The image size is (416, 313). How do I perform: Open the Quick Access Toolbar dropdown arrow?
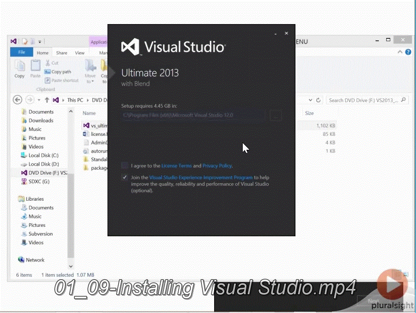pyautogui.click(x=40, y=42)
